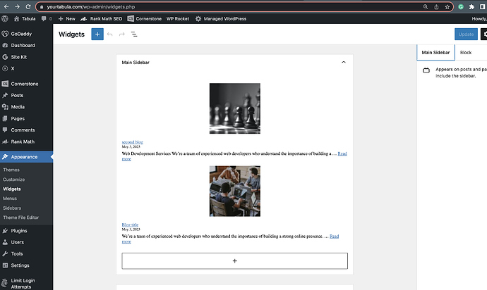Click the blue block inserter plus button
This screenshot has height=290, width=487.
click(x=97, y=34)
